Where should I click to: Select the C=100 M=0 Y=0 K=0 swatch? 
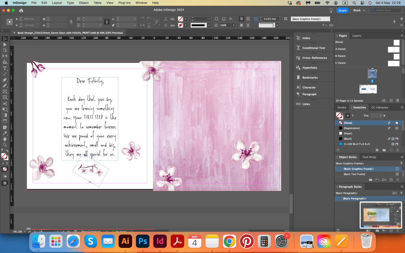(x=358, y=144)
